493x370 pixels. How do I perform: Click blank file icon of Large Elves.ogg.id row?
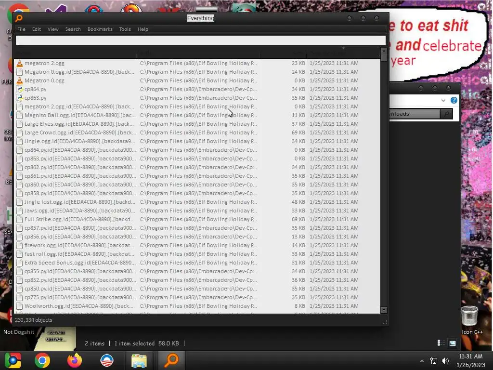point(19,124)
